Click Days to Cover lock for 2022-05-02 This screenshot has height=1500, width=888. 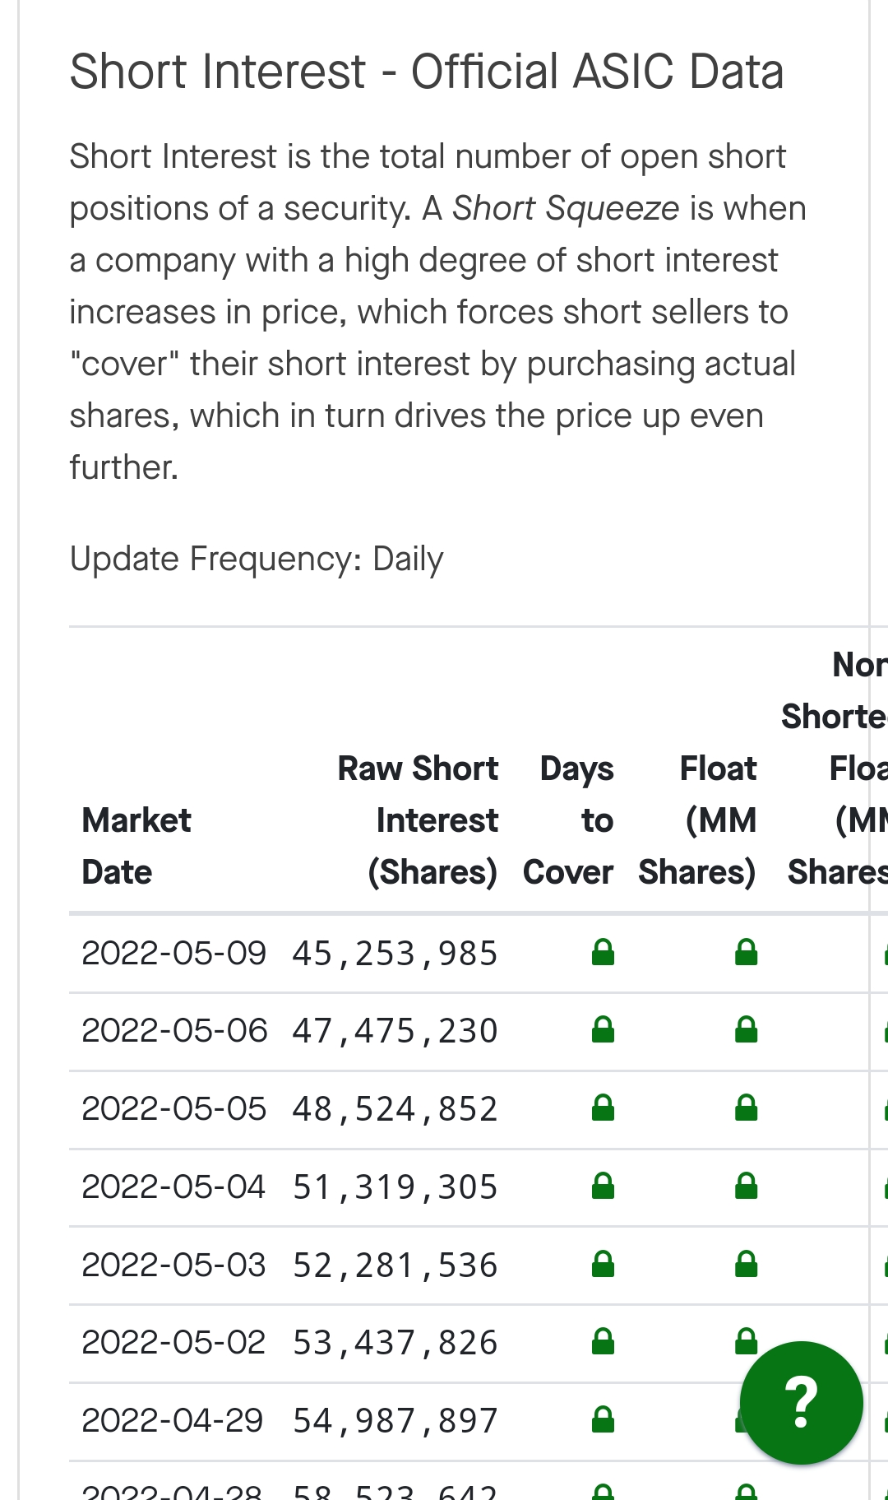[x=604, y=1341]
